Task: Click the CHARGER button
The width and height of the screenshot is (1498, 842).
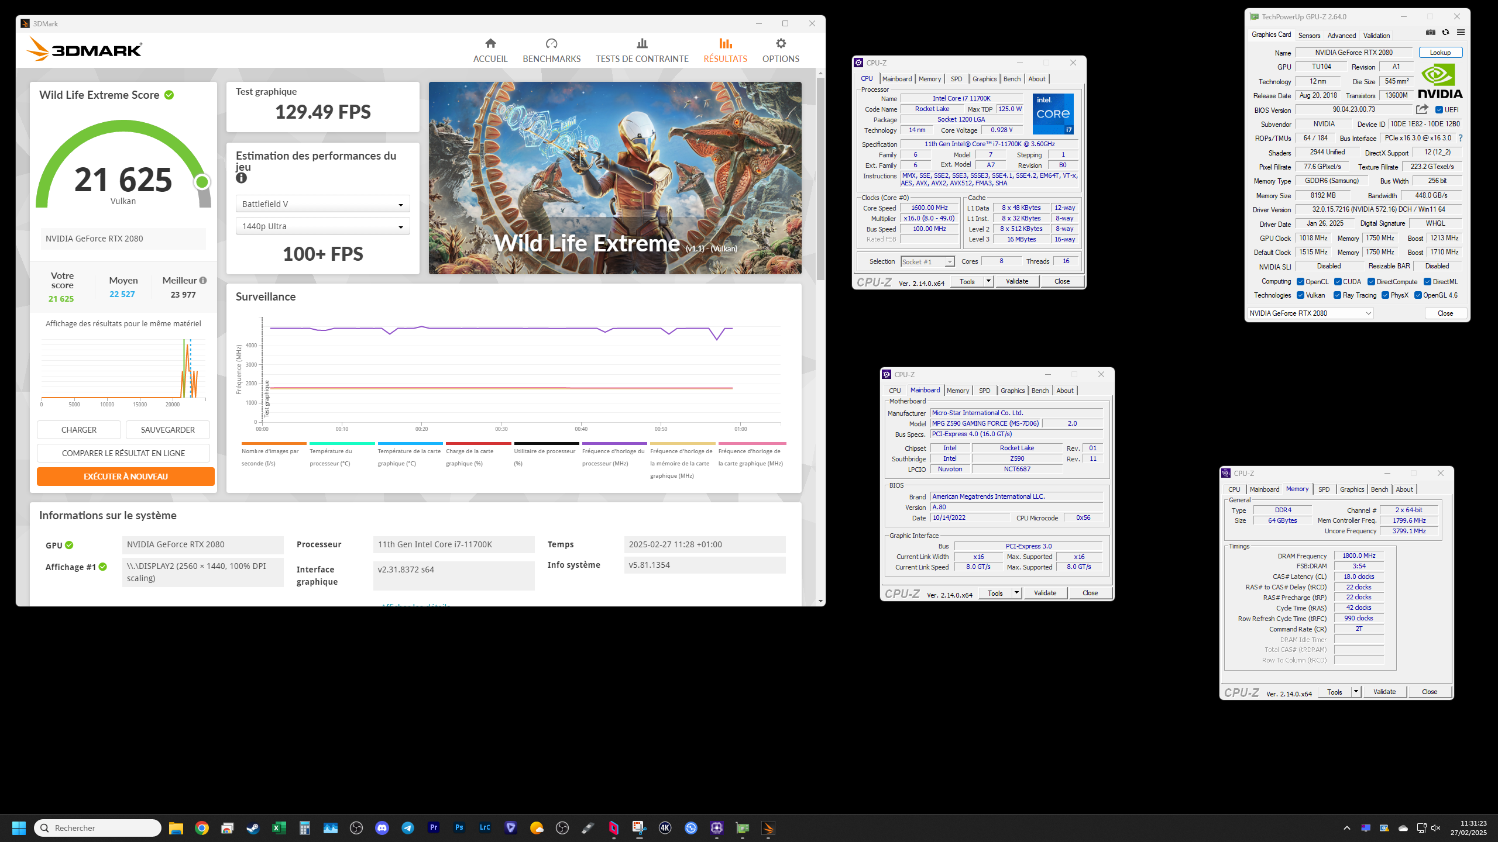Action: click(x=79, y=430)
